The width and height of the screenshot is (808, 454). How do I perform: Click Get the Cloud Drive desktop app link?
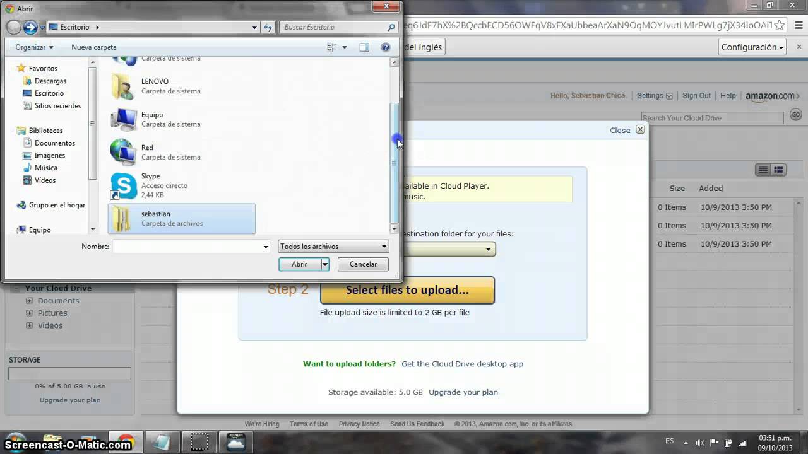(462, 364)
